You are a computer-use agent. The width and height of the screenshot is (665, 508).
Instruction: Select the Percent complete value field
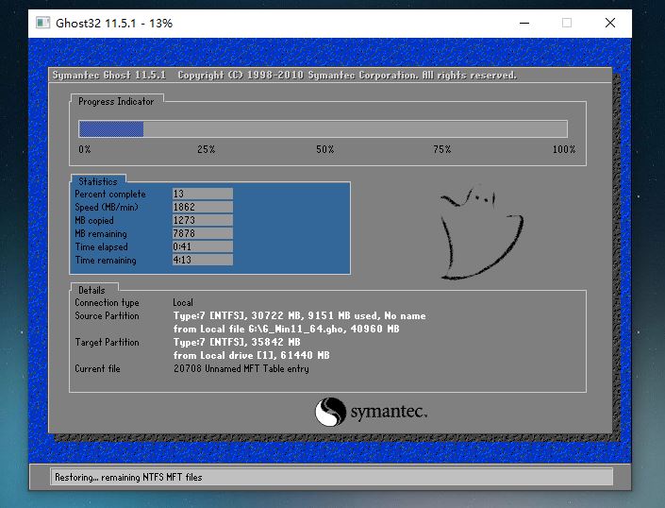(x=202, y=195)
